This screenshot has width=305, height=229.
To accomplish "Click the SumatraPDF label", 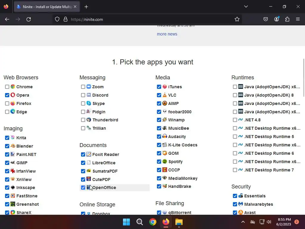I will (105, 171).
